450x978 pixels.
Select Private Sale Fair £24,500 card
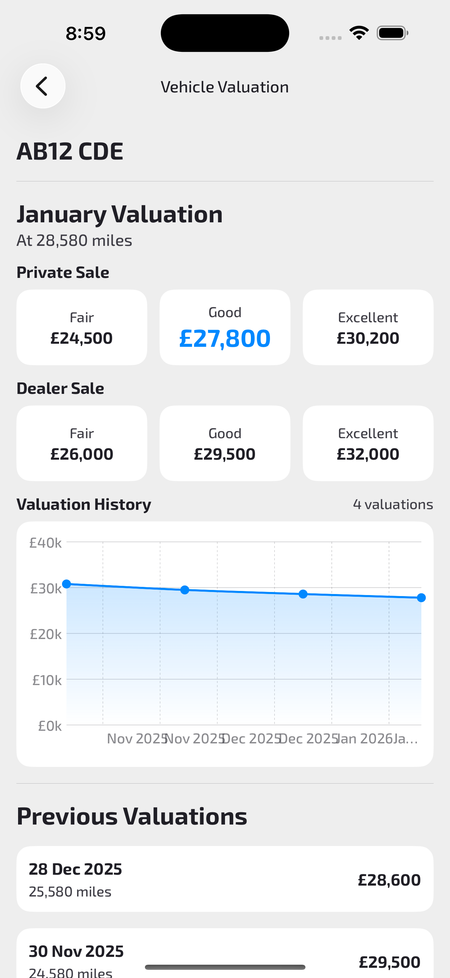tap(81, 327)
